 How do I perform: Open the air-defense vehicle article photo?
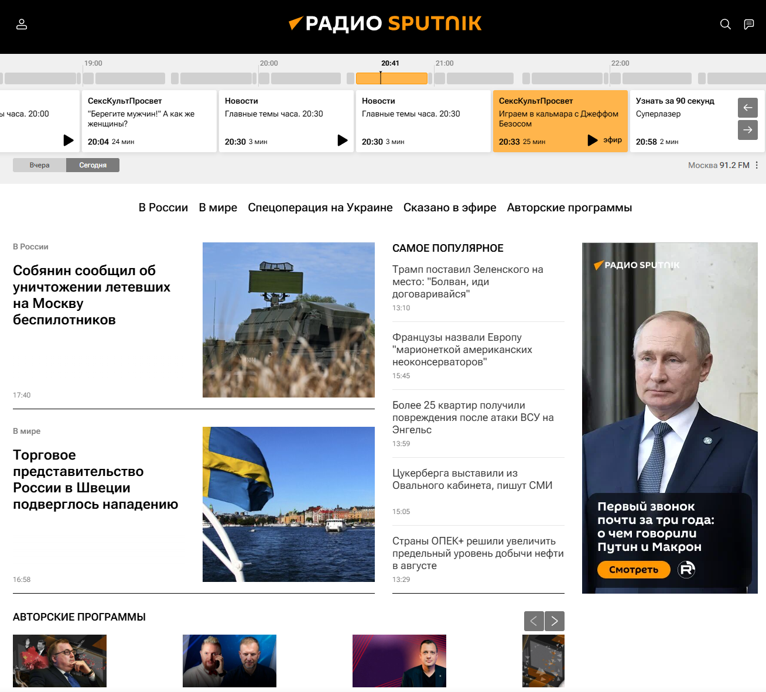point(289,320)
